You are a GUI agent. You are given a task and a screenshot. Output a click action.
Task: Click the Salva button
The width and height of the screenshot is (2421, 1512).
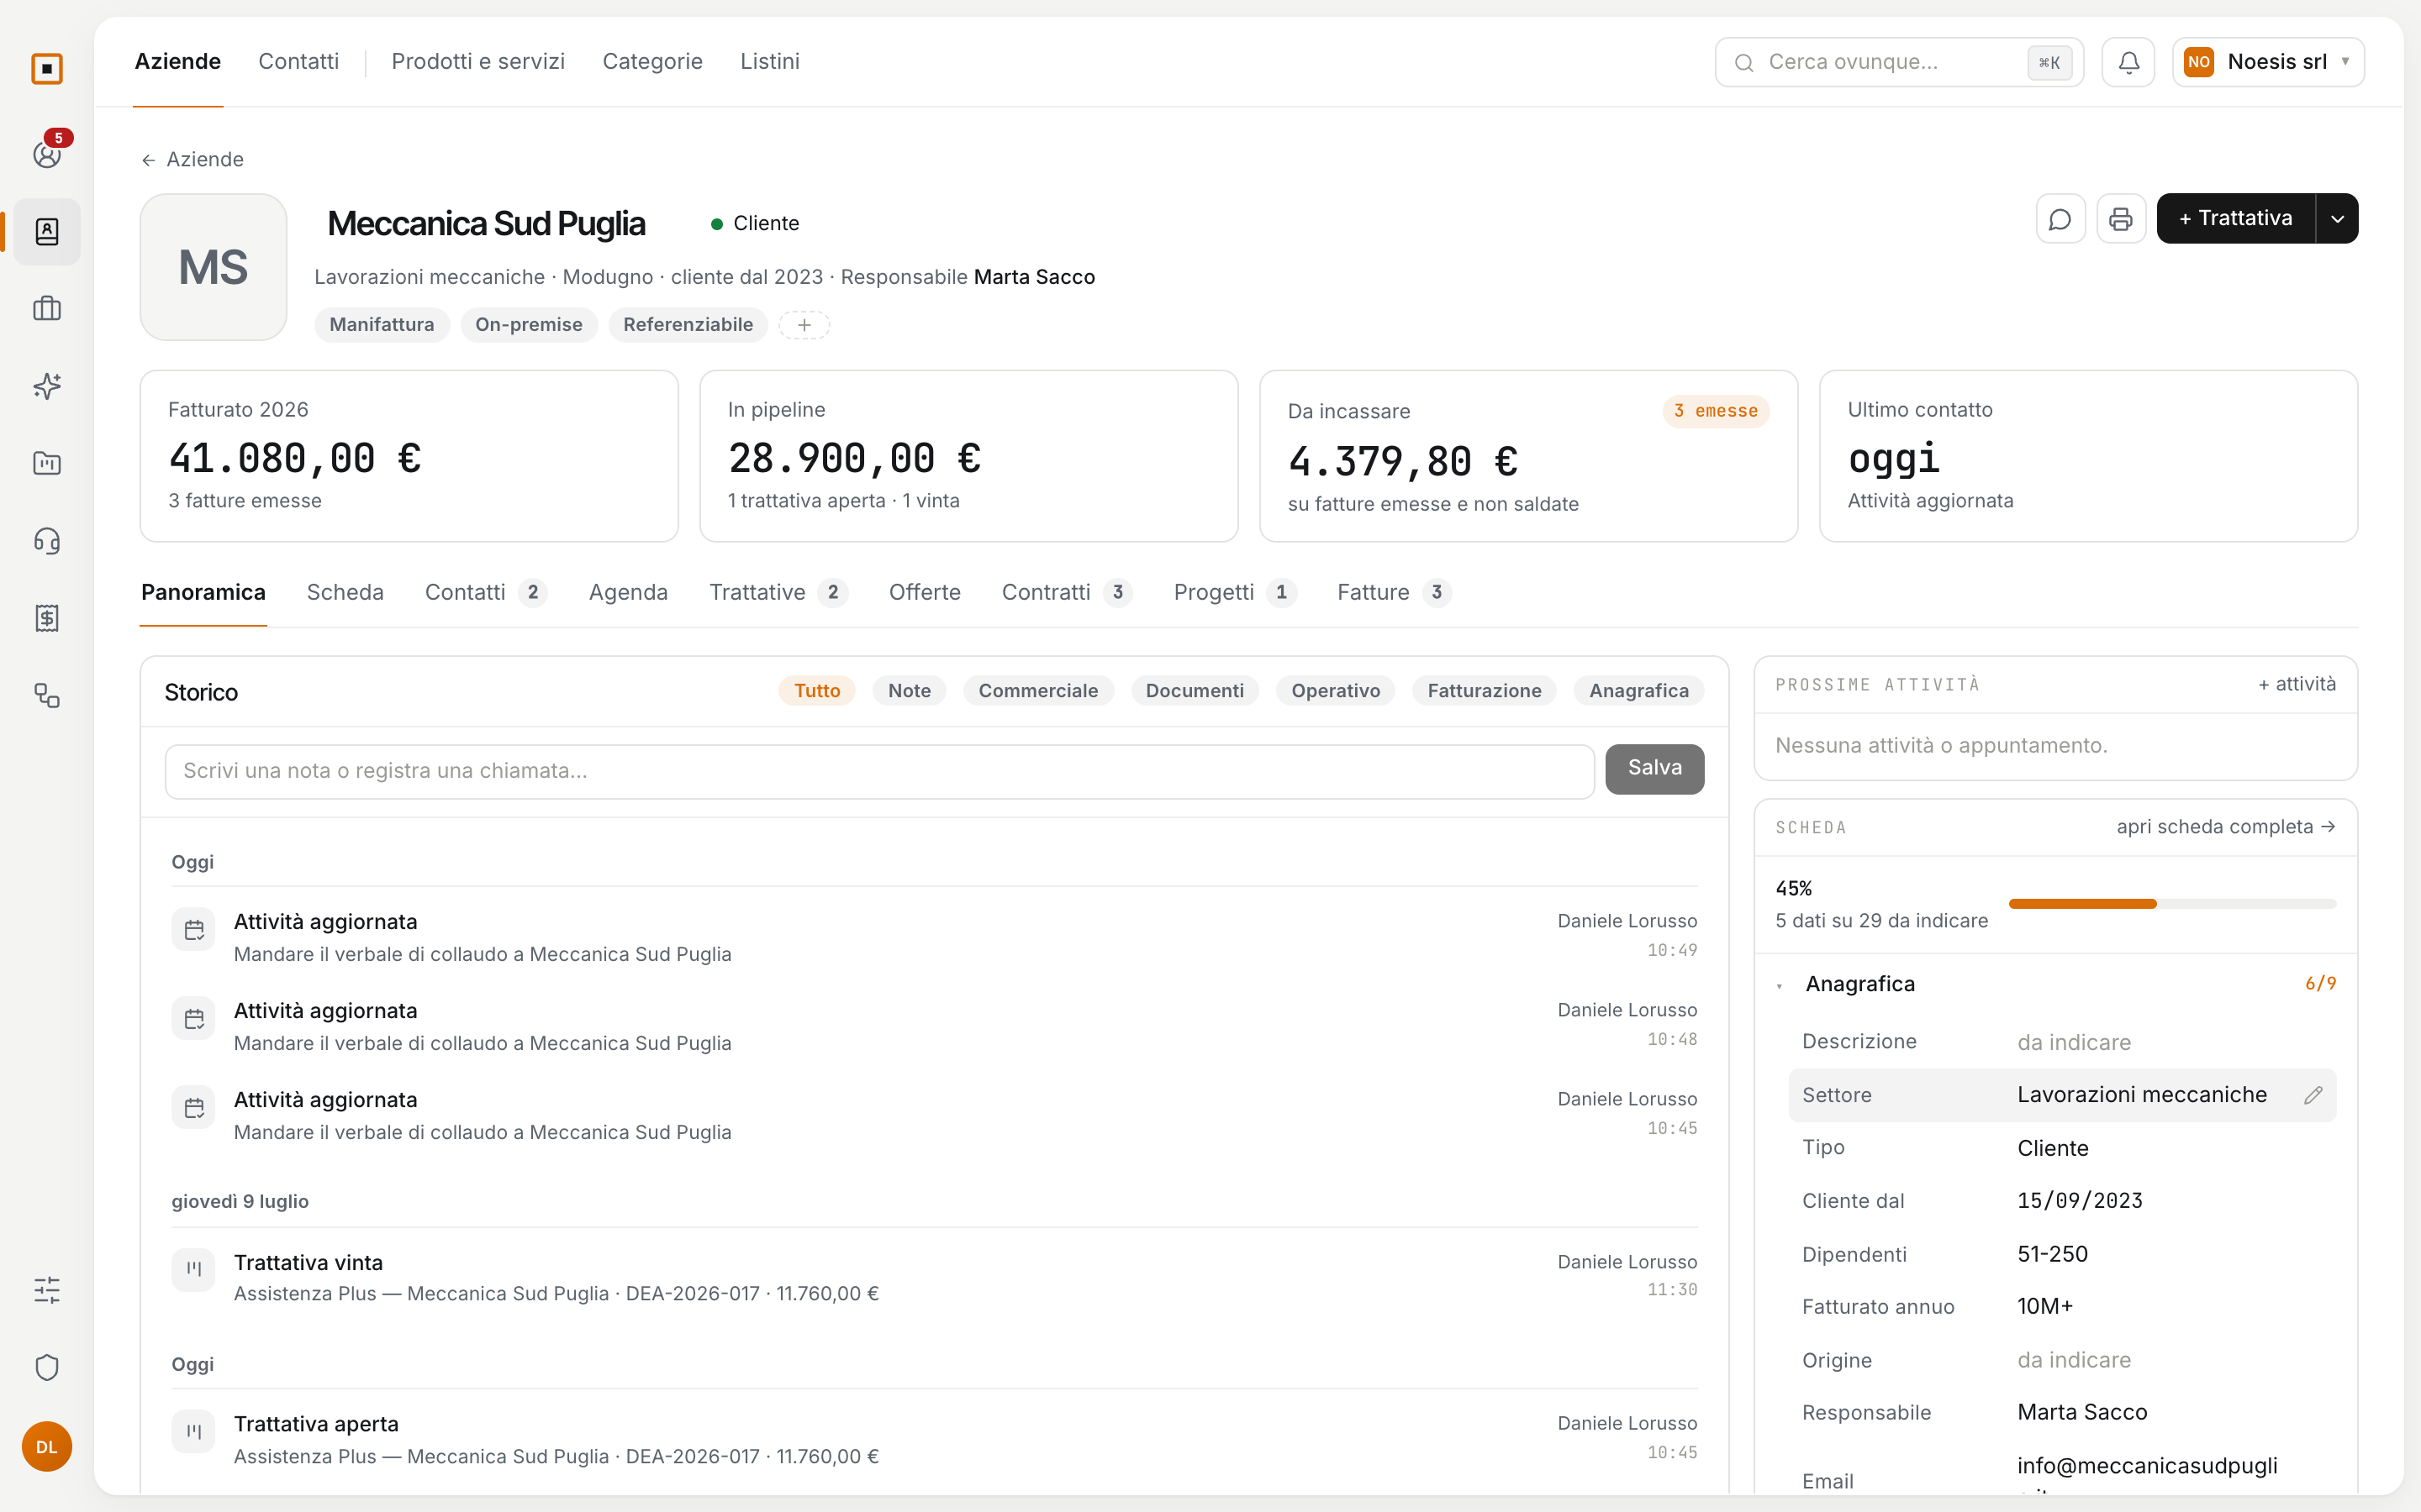[1654, 768]
